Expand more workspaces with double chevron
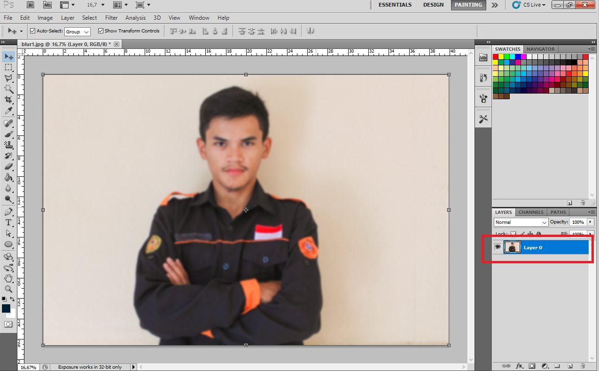The image size is (599, 371). 495,5
